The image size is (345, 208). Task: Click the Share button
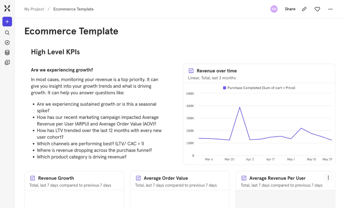(290, 9)
